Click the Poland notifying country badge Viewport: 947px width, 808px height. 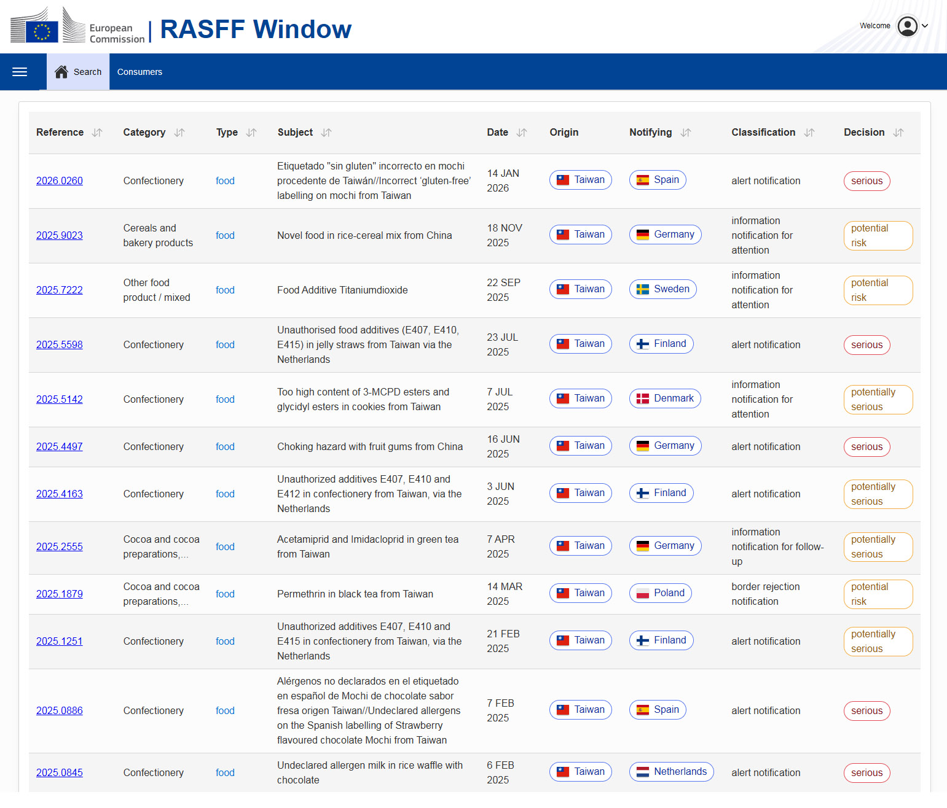[x=660, y=593]
